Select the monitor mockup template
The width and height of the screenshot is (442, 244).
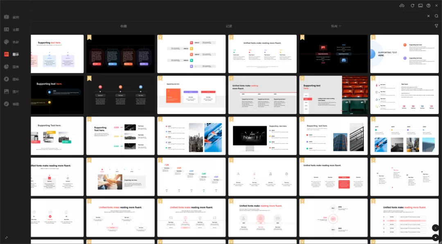click(x=262, y=136)
